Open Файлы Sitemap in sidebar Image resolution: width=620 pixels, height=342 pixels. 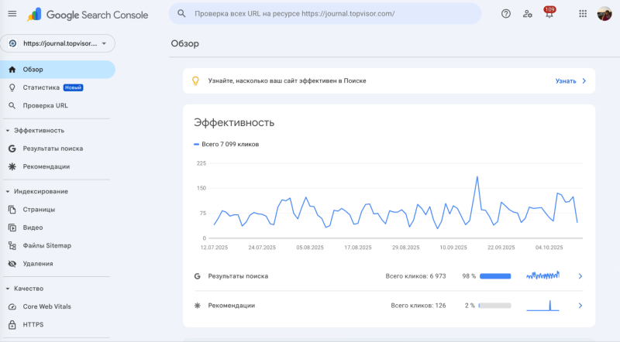(x=47, y=245)
